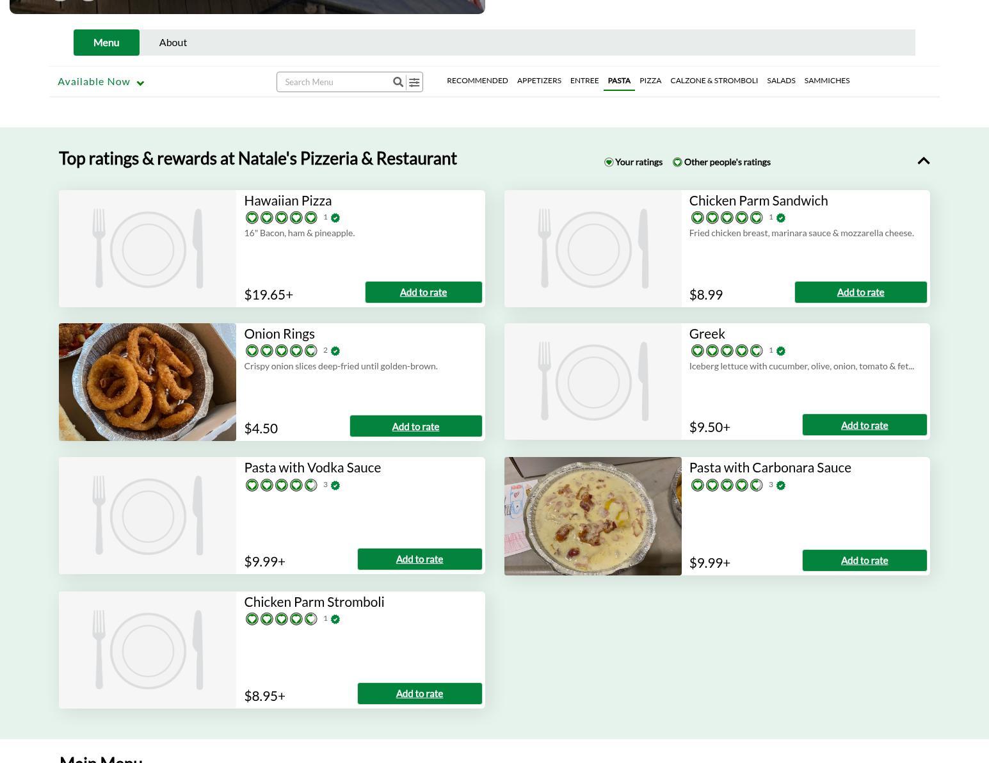Open the Available Now dropdown
The width and height of the screenshot is (989, 763).
(x=101, y=82)
